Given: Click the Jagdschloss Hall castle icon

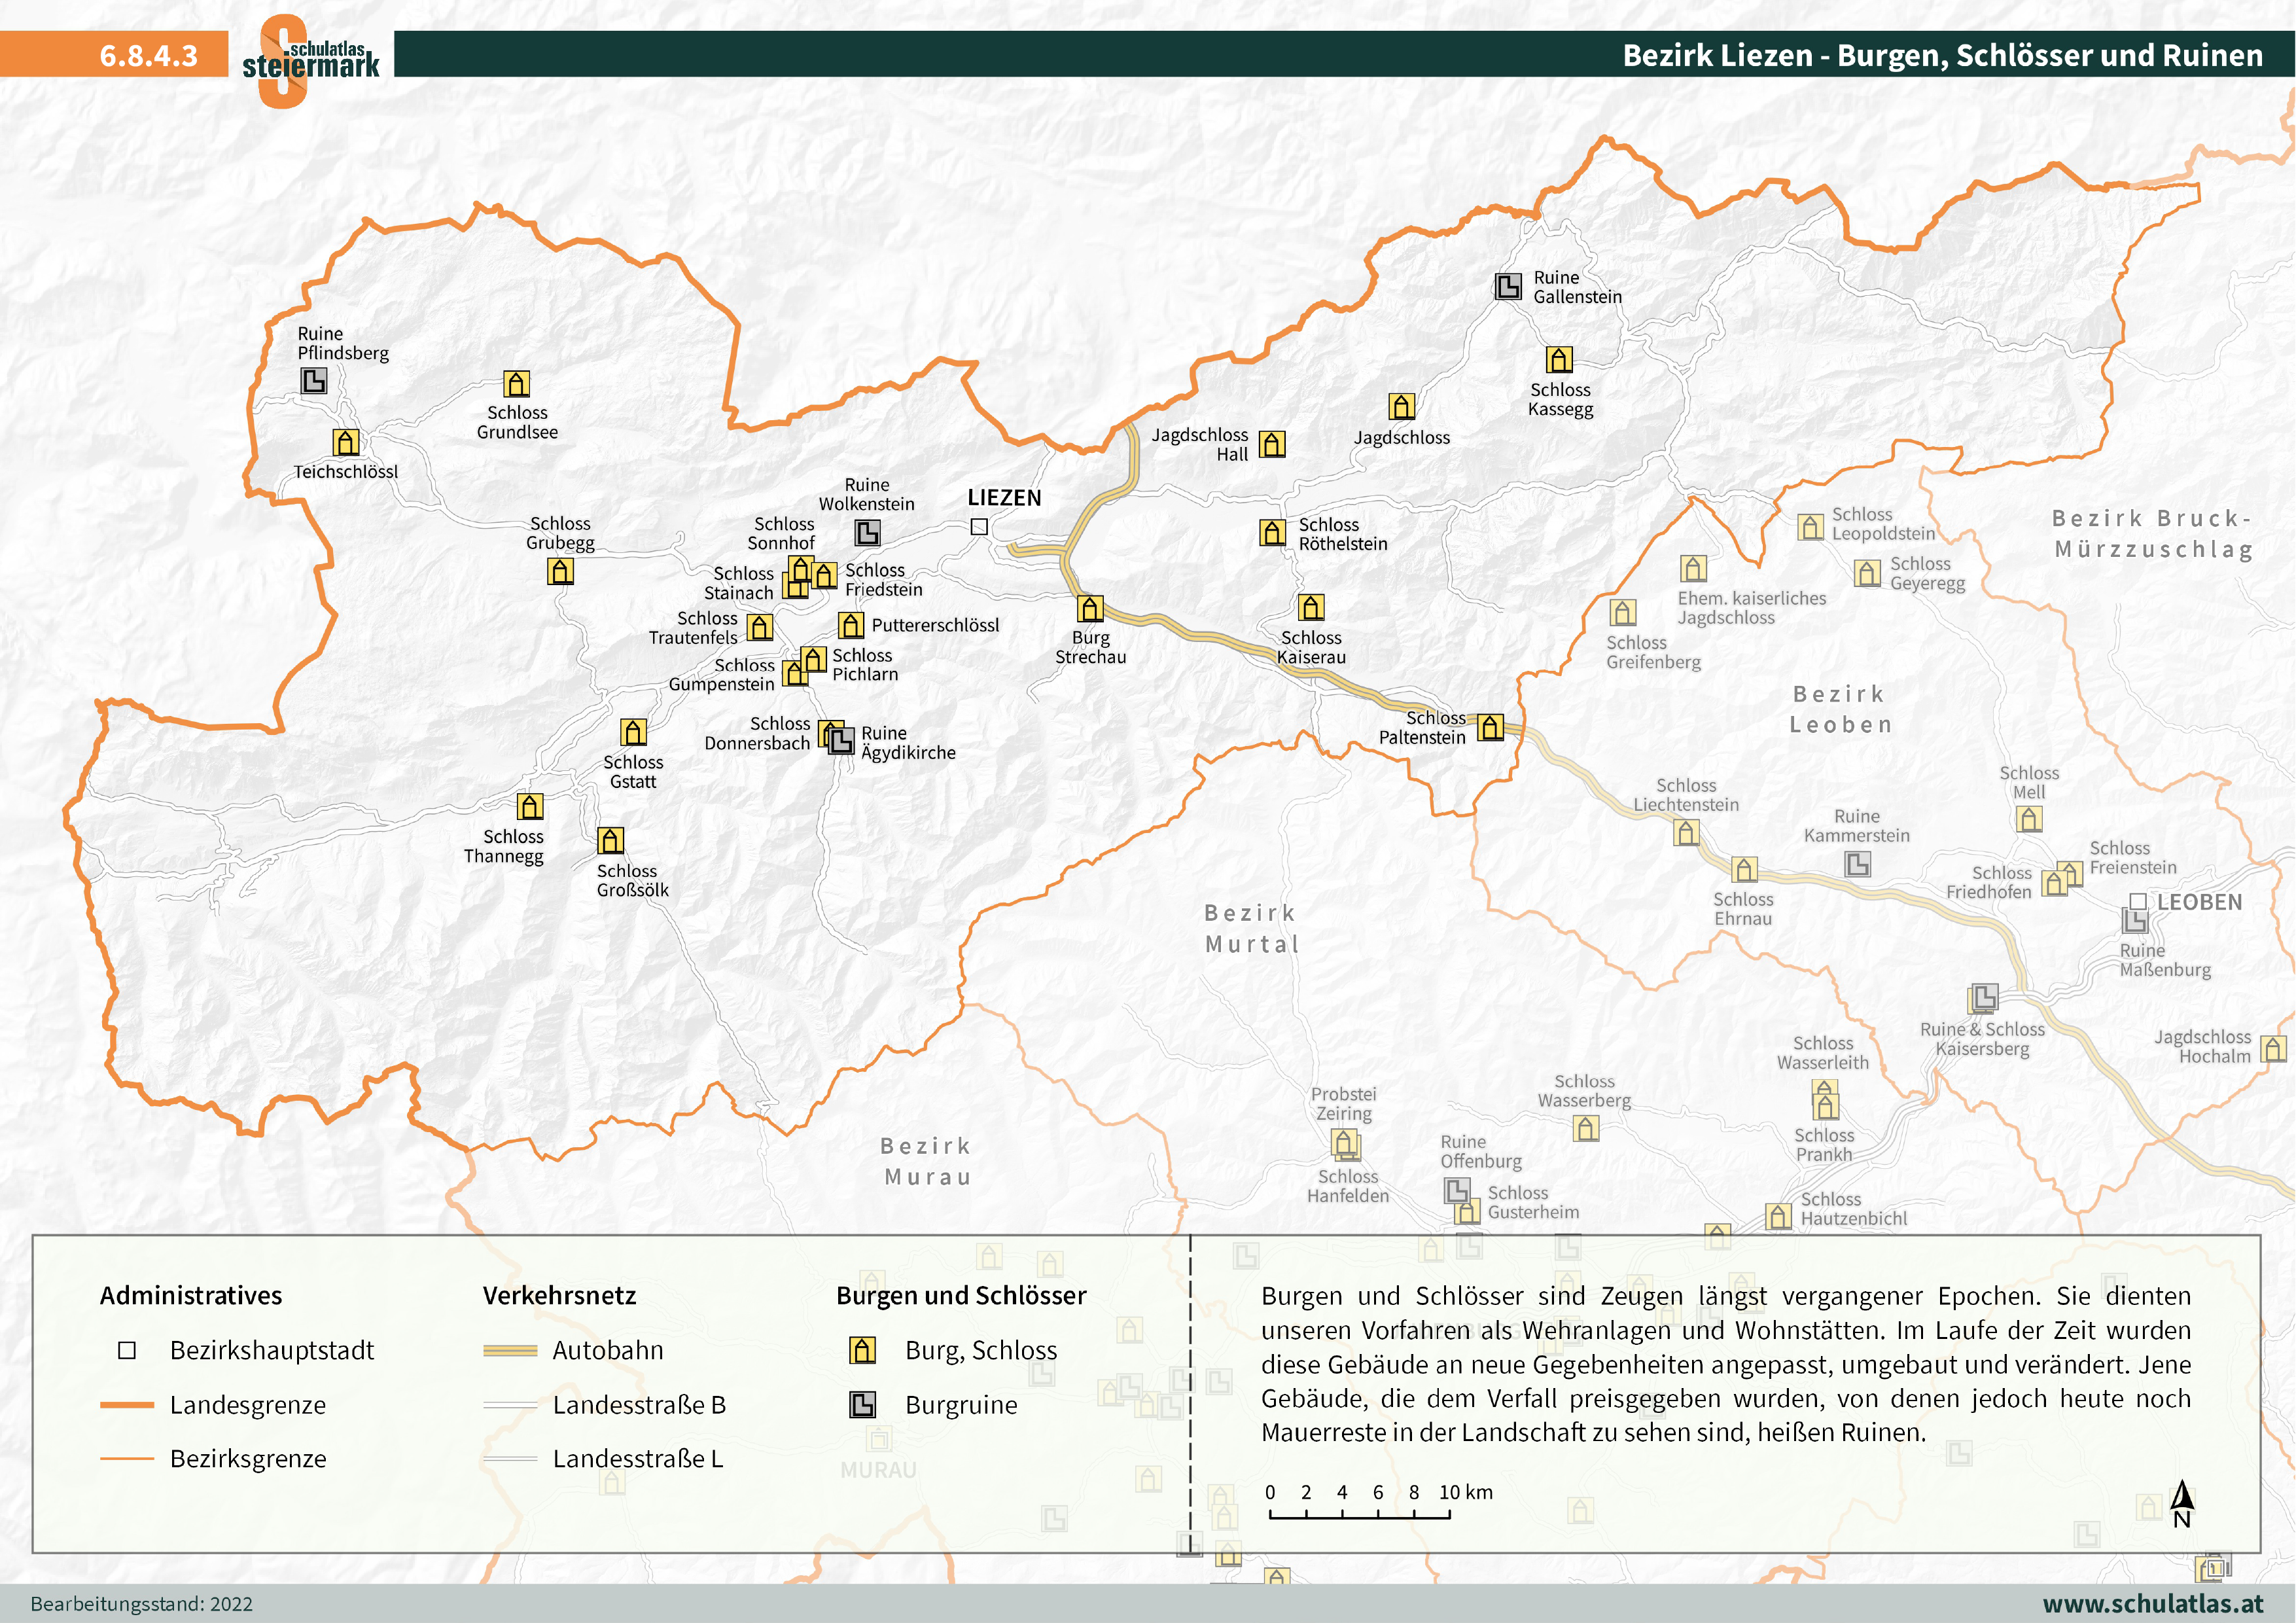Looking at the screenshot, I should pyautogui.click(x=1272, y=444).
